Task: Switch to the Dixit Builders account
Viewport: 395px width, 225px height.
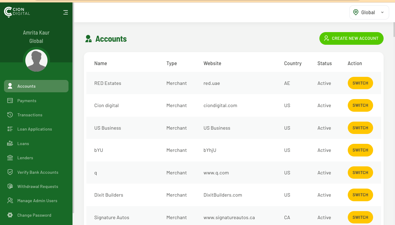Action: point(360,195)
